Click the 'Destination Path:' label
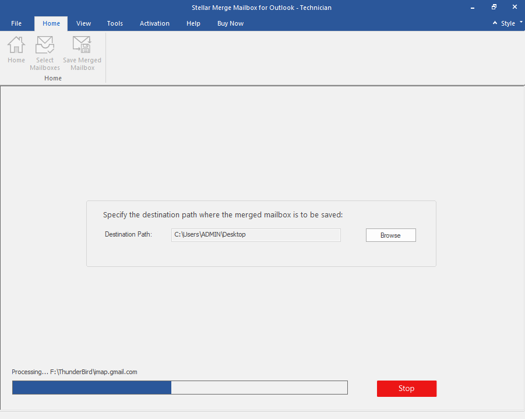525x419 pixels. [128, 234]
